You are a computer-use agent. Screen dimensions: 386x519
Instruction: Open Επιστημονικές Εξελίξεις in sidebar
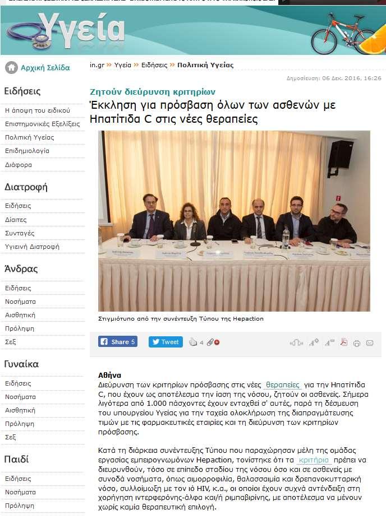click(x=43, y=124)
